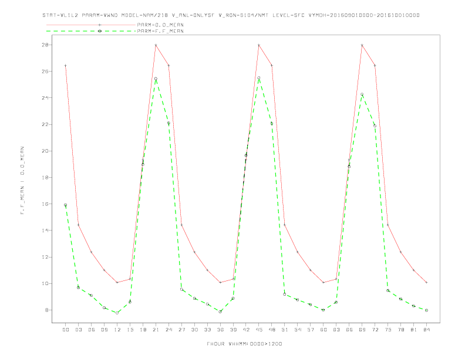Select the PARM=O.O_MEAN legend label
Image resolution: width=465 pixels, height=359 pixels.
[x=160, y=25]
